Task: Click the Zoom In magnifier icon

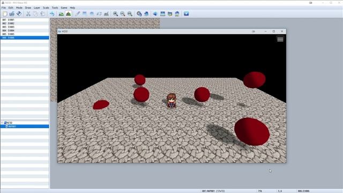Action: tap(116, 14)
